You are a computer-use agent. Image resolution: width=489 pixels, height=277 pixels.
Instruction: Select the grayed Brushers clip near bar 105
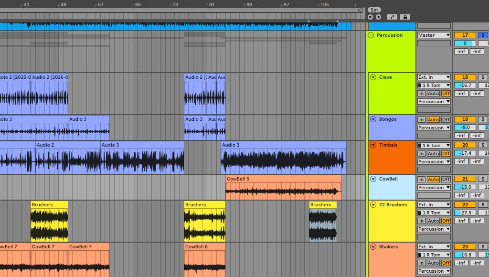point(323,222)
